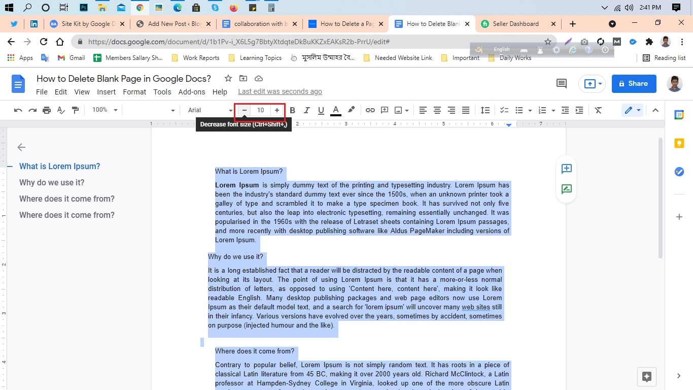Open the text color picker
Viewport: 693px width, 390px height.
tap(335, 110)
